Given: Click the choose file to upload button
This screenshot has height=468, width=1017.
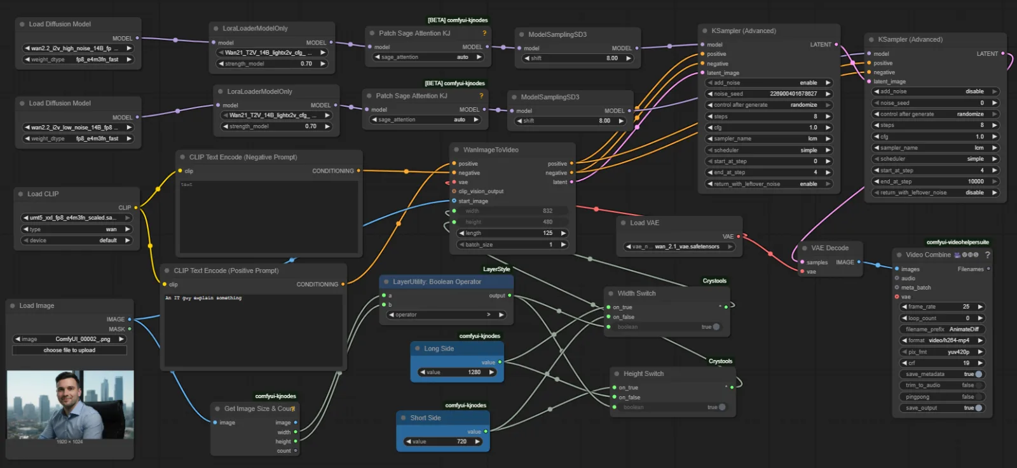Looking at the screenshot, I should [x=69, y=350].
